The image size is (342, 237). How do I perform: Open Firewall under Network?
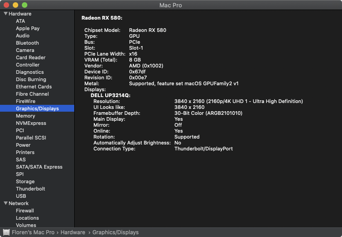coord(25,211)
